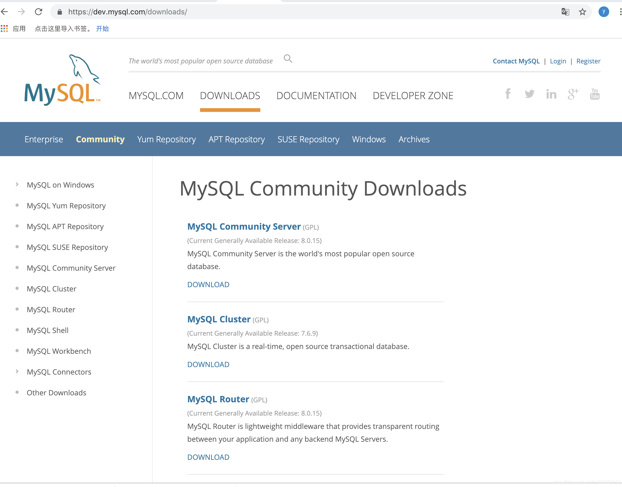Open Windows in the blue nav bar

coord(369,139)
